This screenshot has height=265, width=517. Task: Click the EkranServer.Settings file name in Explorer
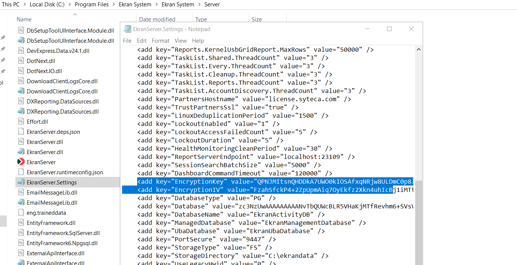[52, 183]
